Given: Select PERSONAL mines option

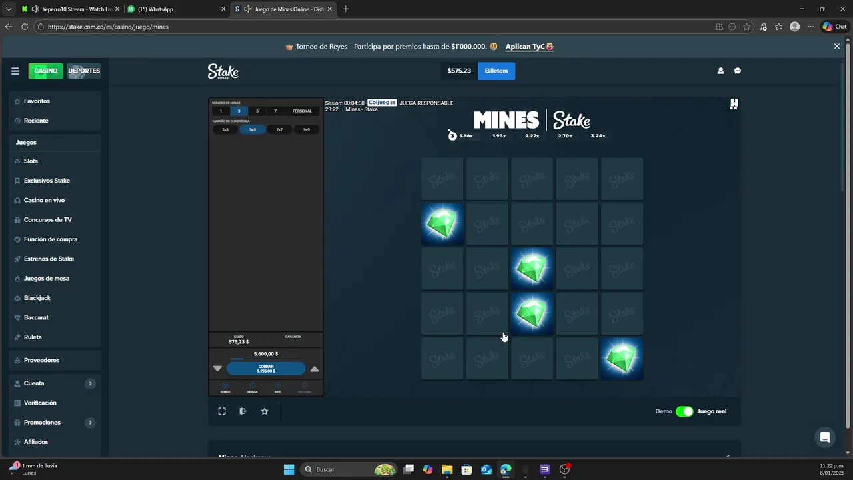Looking at the screenshot, I should (x=302, y=111).
